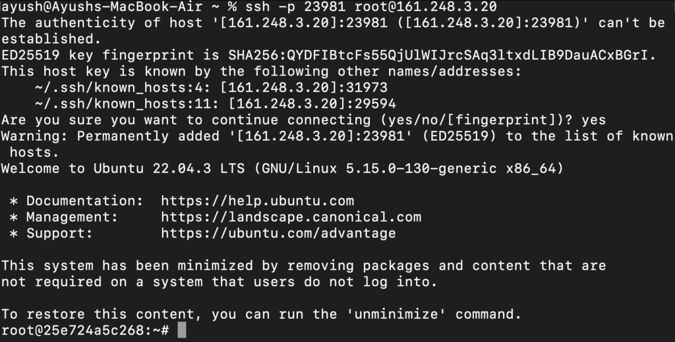This screenshot has width=675, height=342.
Task: Click the 'Support:' label
Action: (60, 233)
